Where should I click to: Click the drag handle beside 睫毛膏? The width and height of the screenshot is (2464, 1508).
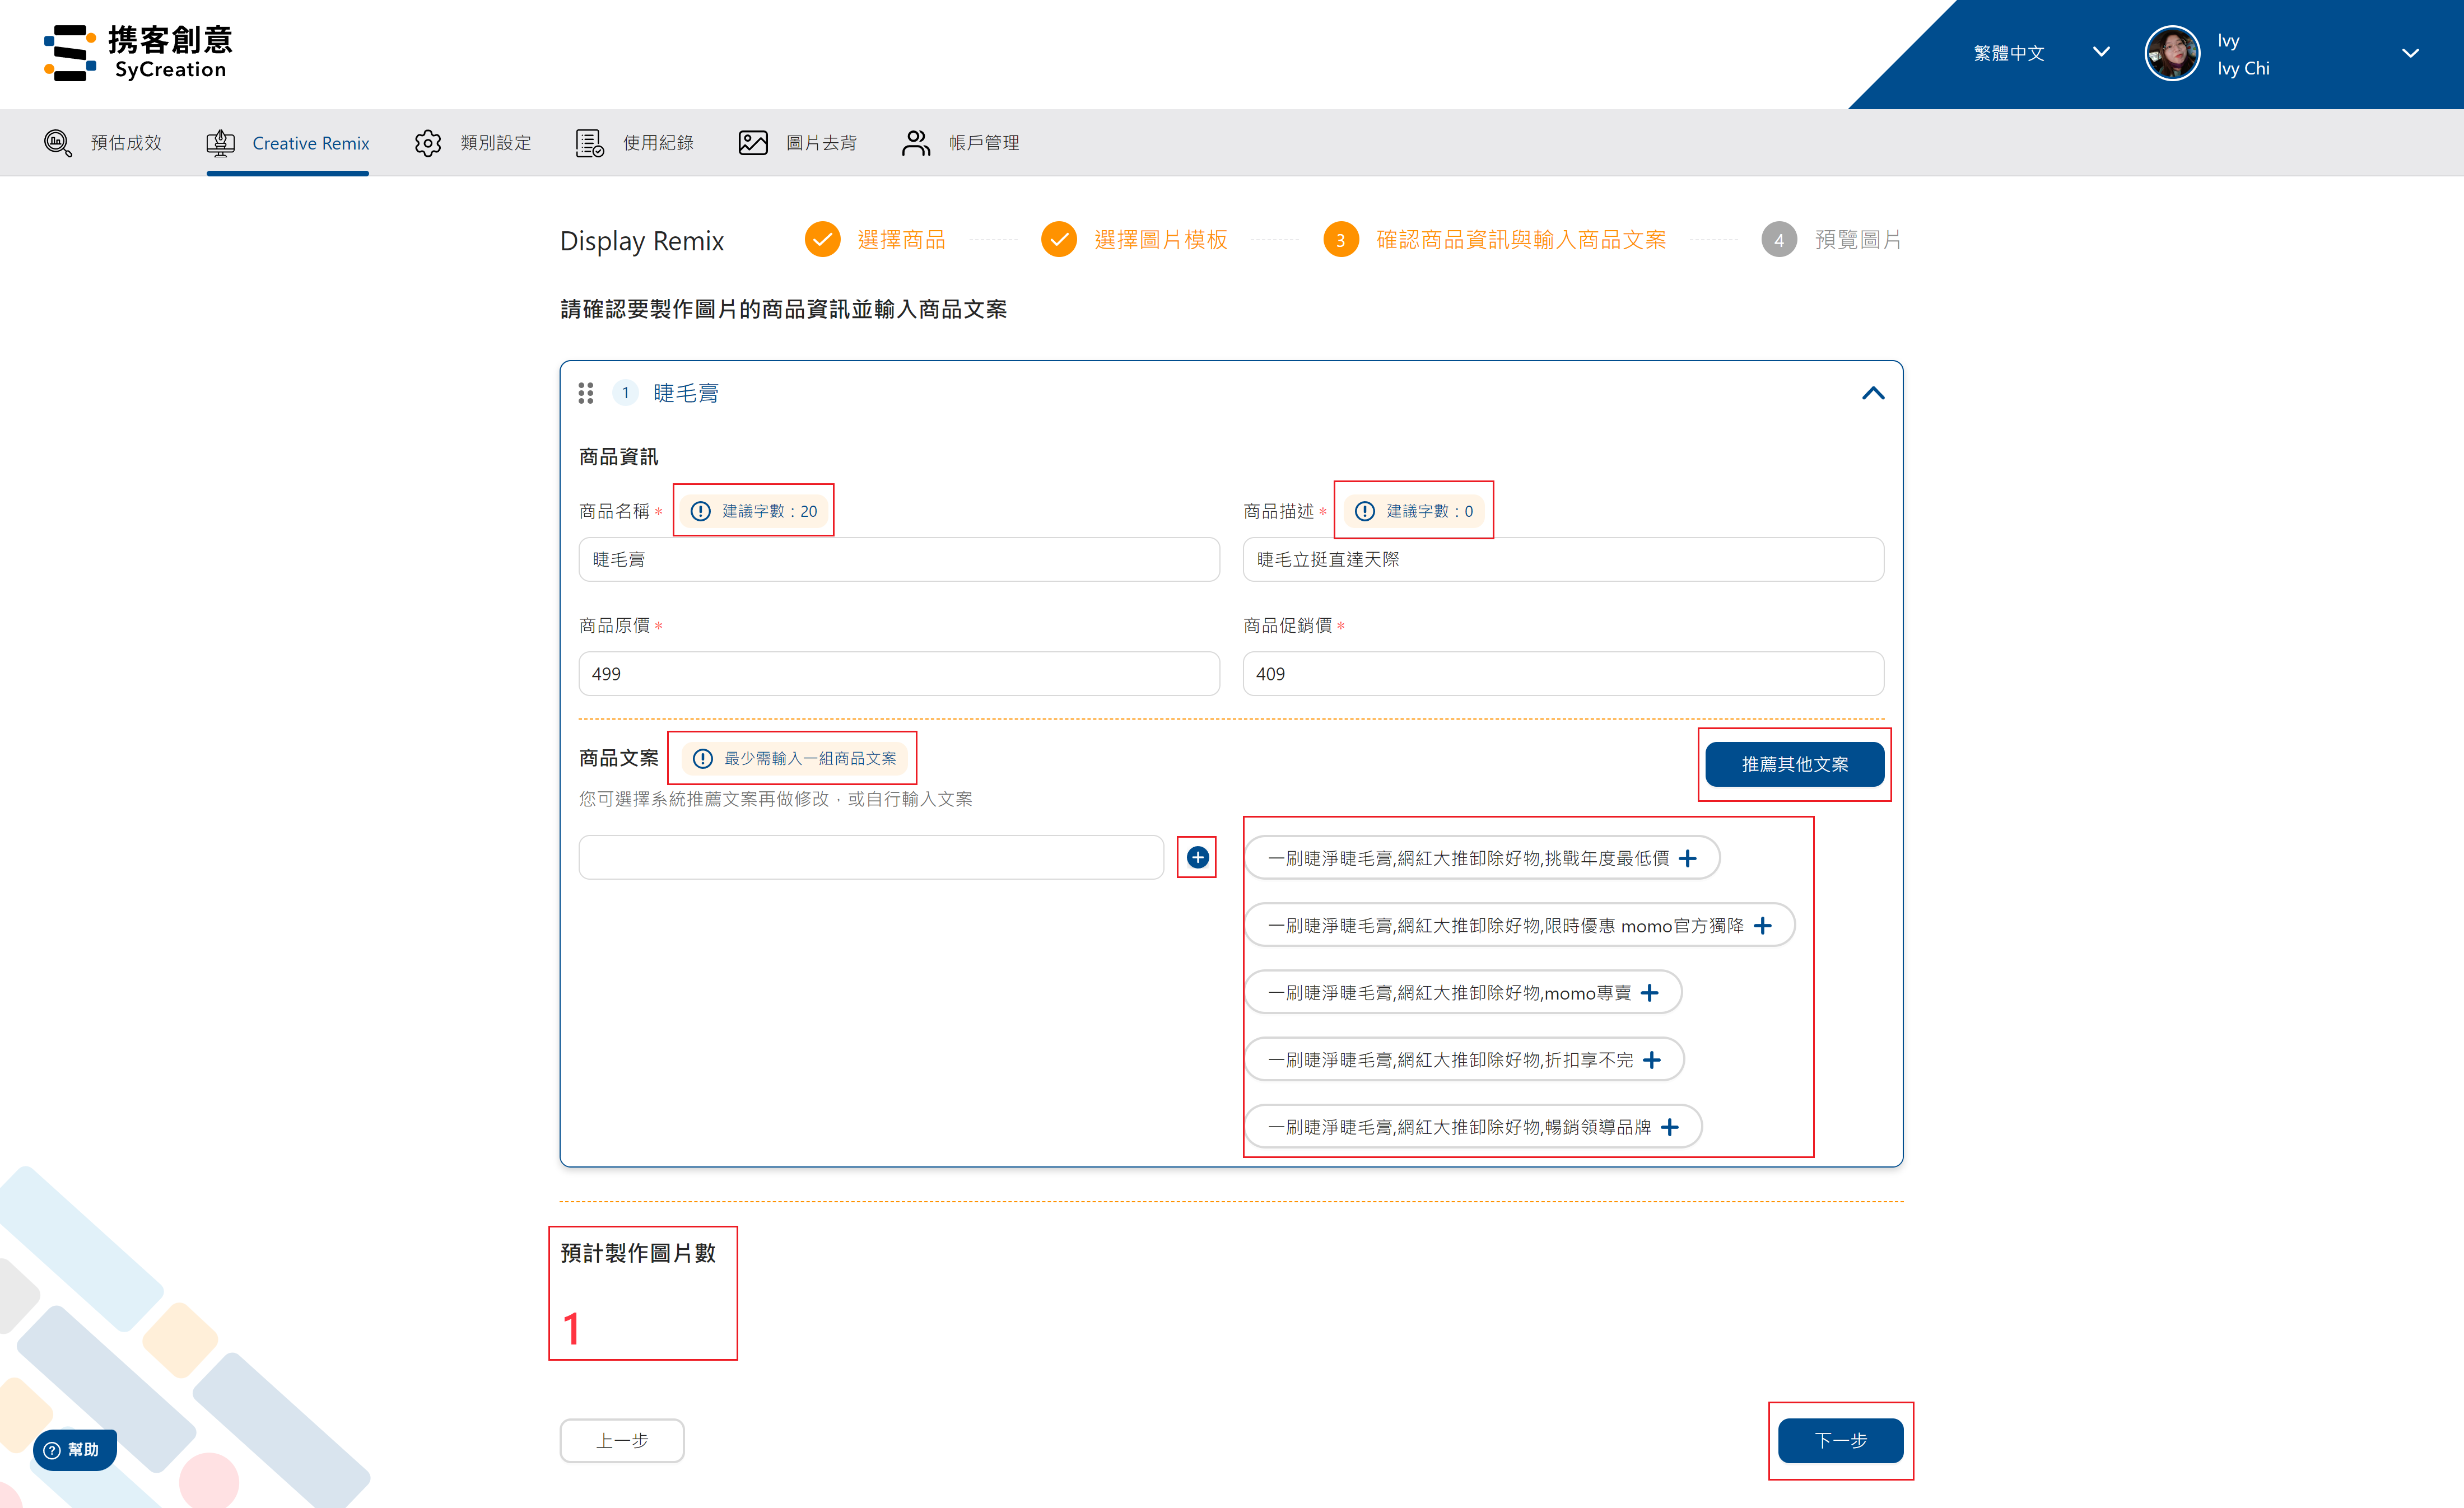586,393
